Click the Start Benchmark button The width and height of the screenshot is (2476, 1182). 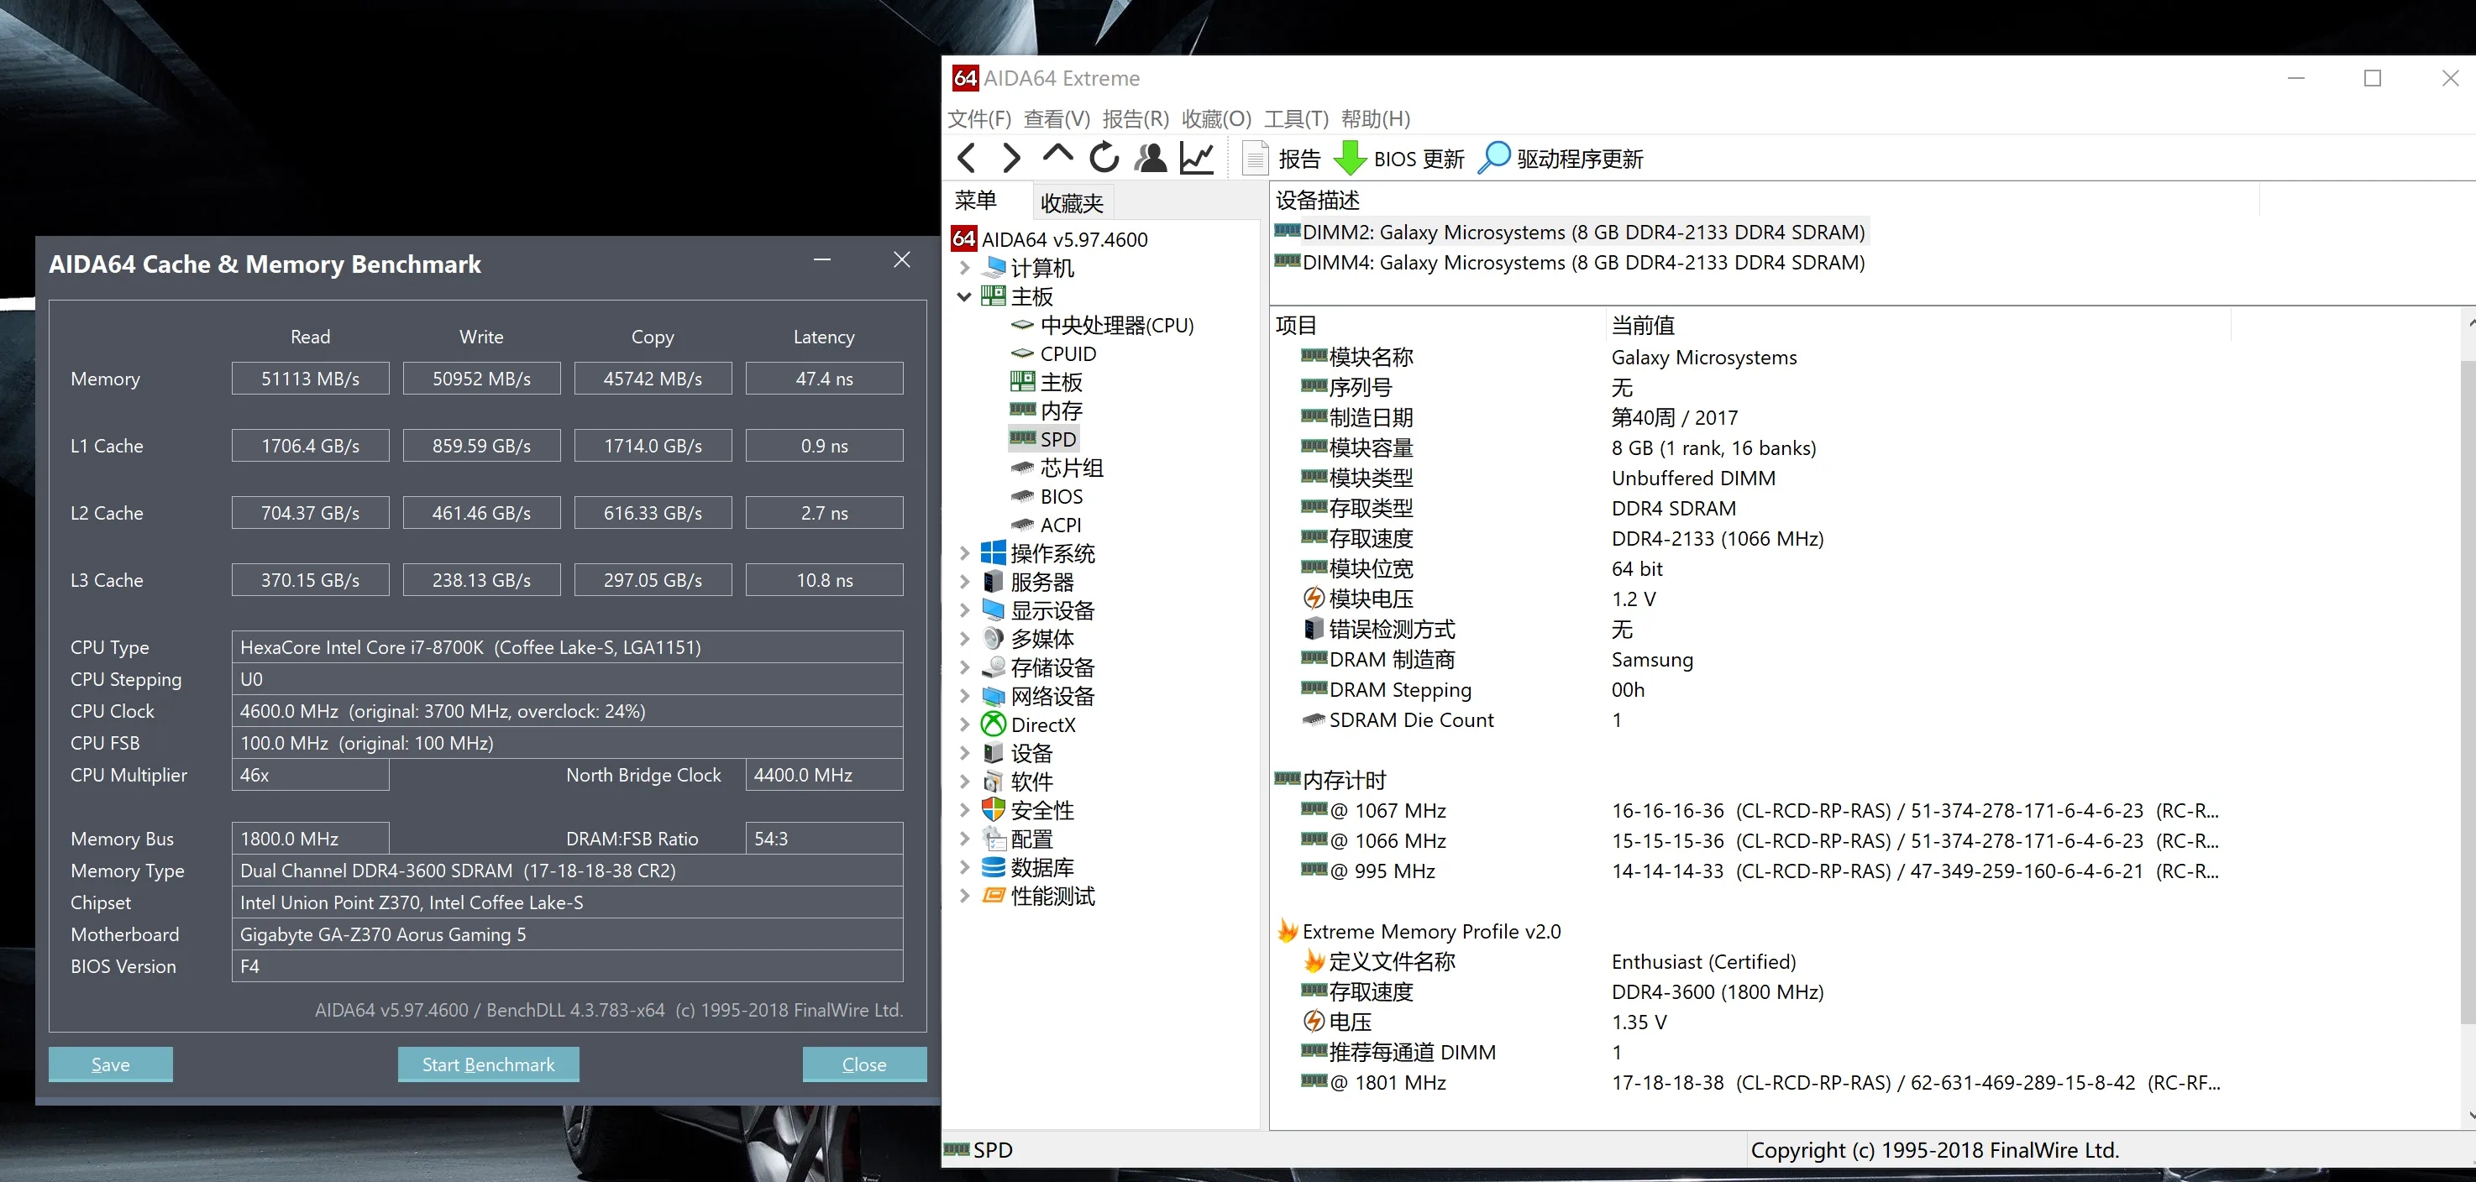coord(488,1064)
